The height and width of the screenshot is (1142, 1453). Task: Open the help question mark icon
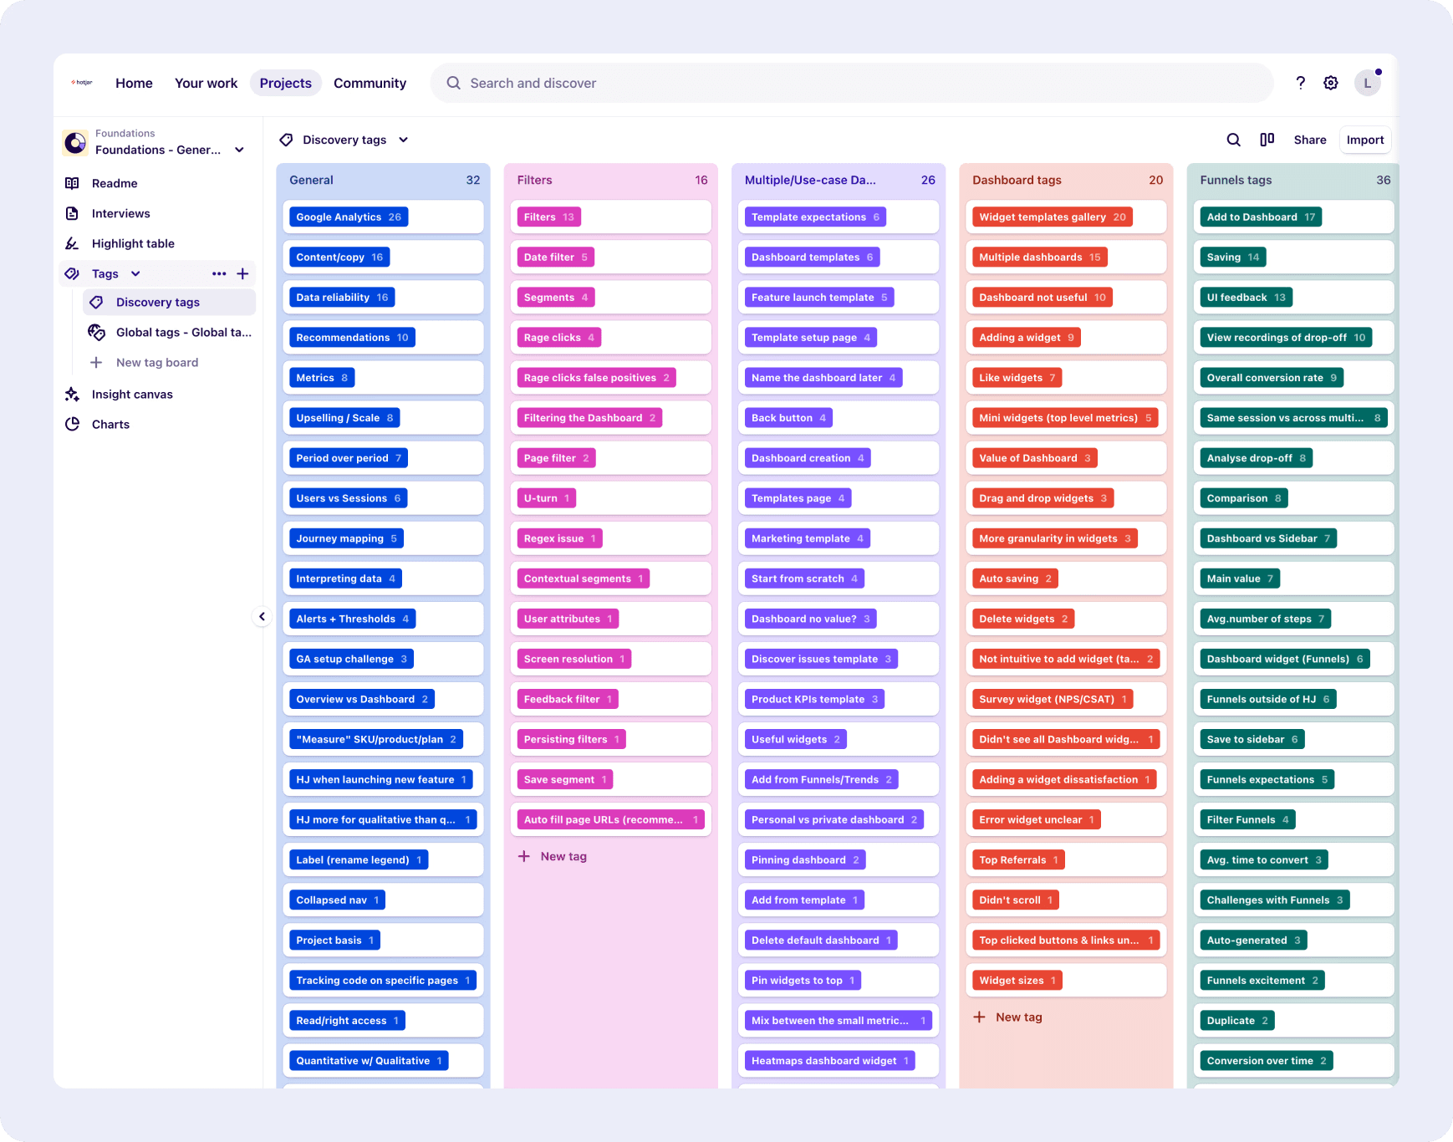click(x=1300, y=83)
